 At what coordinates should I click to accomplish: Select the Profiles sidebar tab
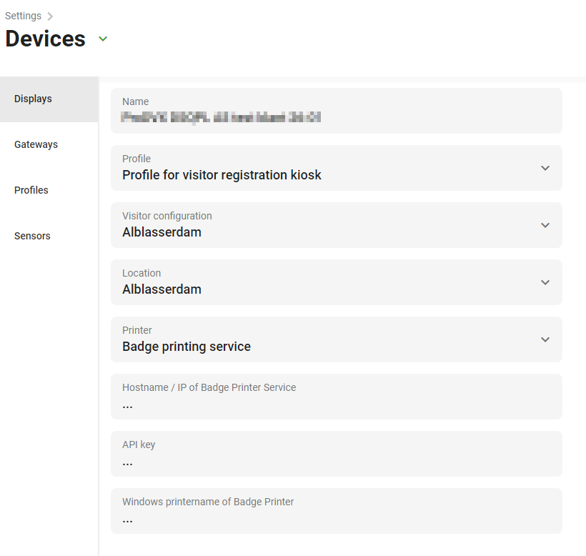coord(31,190)
